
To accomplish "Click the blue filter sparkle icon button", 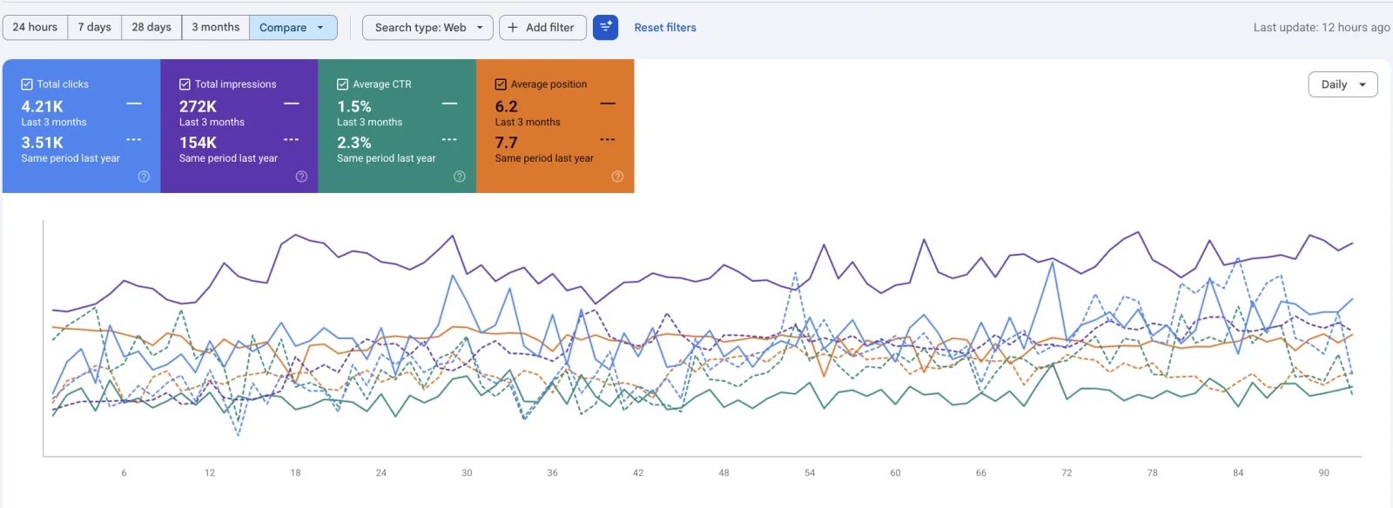I will click(x=605, y=27).
